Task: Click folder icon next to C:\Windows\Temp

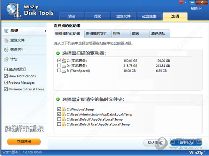Action: pyautogui.click(x=64, y=109)
